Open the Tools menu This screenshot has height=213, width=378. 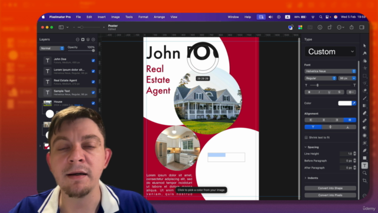(129, 17)
